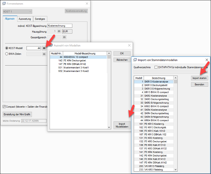Close the Import von Stammdatenmodellen dialog
The image size is (211, 174).
(207, 60)
